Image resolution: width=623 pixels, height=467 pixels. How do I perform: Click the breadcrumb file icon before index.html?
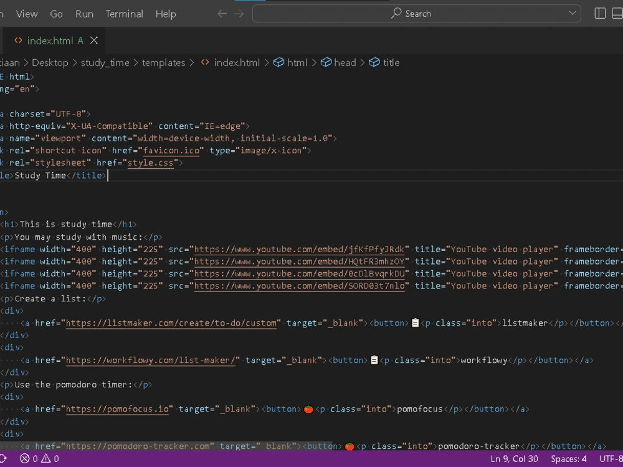[205, 62]
